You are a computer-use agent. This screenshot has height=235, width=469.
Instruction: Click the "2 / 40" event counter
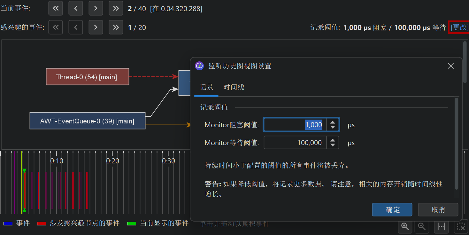point(137,9)
